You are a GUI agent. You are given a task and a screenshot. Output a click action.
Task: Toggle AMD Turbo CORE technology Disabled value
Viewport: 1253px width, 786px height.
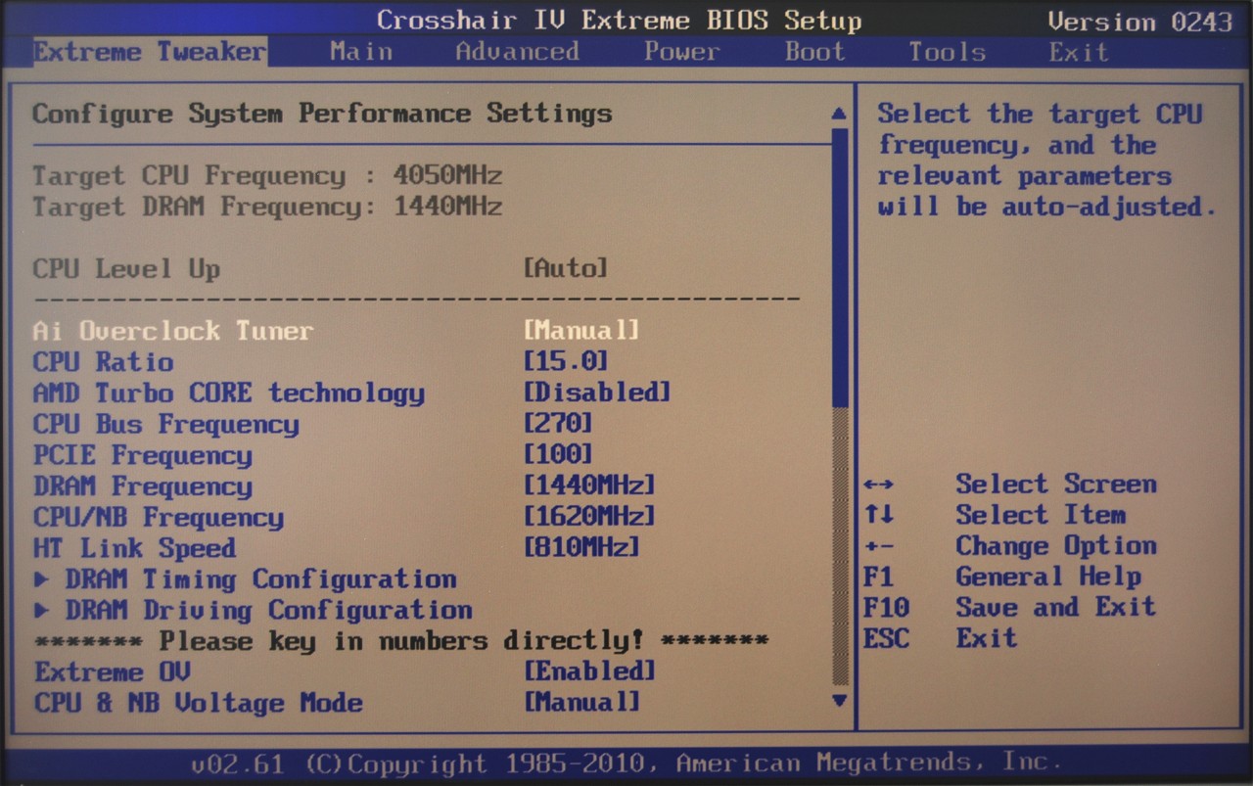597,393
